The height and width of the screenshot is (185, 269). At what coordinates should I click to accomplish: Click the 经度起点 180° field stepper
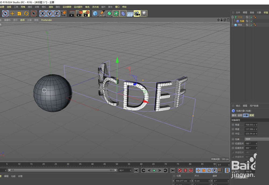click(x=256, y=144)
